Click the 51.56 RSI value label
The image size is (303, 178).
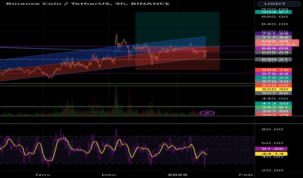(271, 149)
